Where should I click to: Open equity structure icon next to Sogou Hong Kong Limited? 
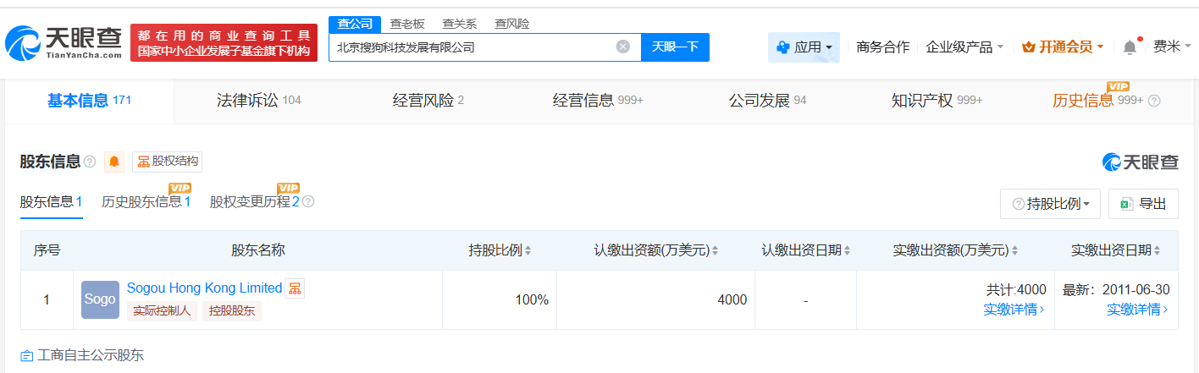294,288
